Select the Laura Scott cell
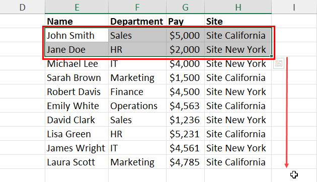The width and height of the screenshot is (317, 182). pyautogui.click(x=76, y=162)
